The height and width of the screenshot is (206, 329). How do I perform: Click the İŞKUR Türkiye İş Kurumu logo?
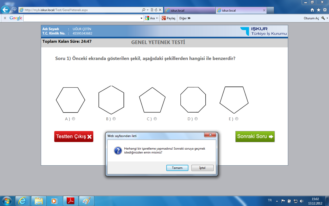point(264,31)
